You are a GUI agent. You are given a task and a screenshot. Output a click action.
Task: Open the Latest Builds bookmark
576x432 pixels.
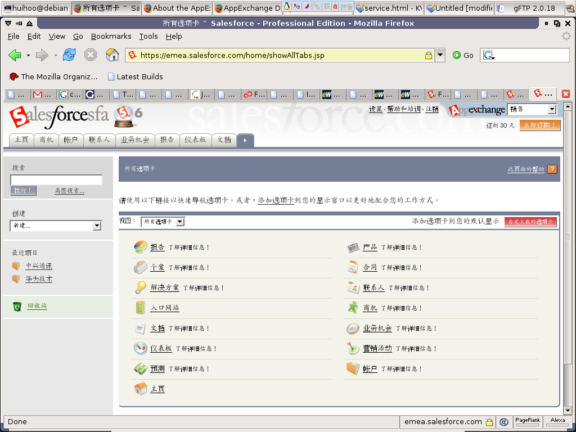click(135, 76)
